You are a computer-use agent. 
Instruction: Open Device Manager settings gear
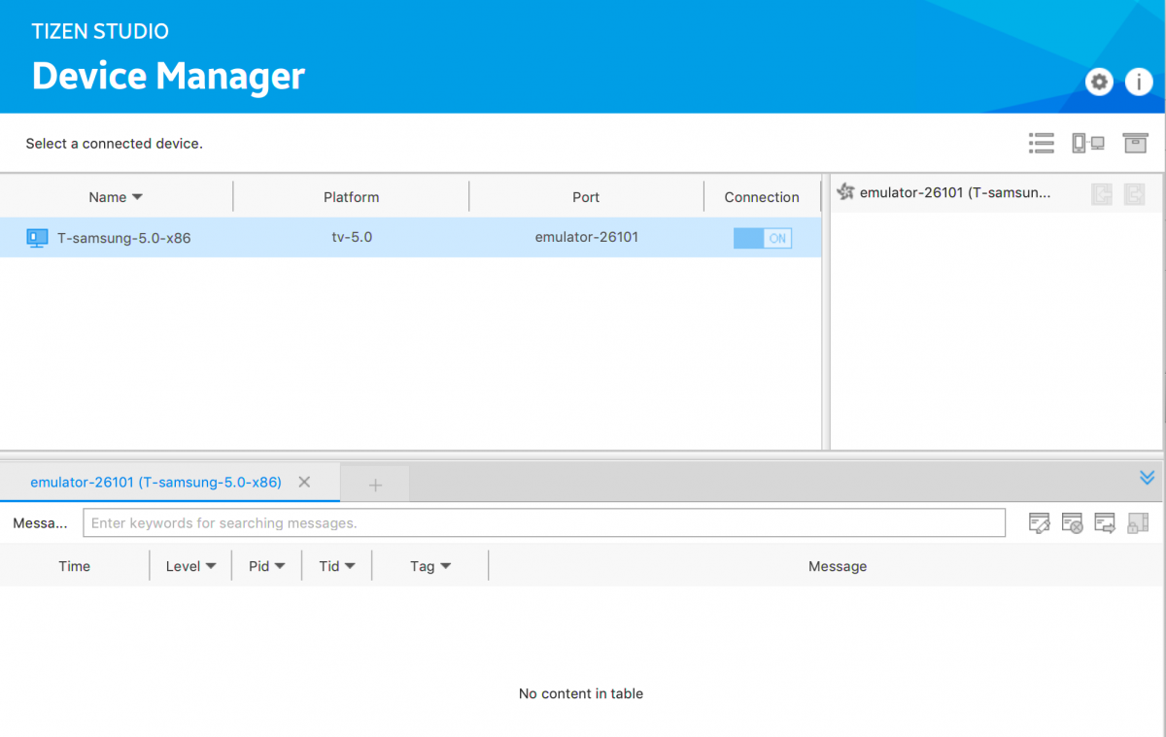coord(1099,83)
